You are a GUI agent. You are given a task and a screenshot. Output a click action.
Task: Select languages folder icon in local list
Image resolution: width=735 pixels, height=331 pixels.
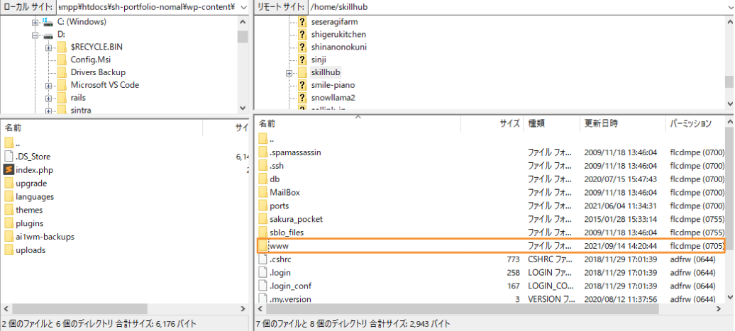click(x=9, y=196)
